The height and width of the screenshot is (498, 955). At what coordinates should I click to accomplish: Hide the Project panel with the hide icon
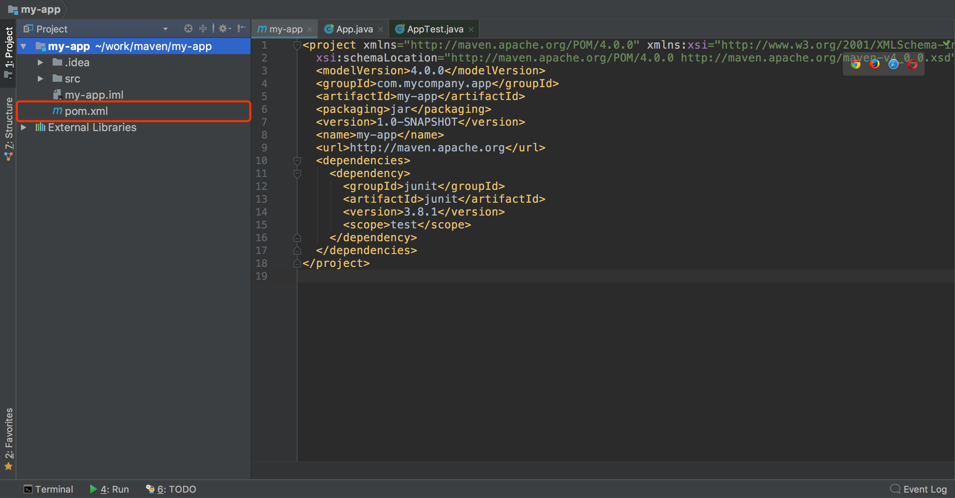241,28
